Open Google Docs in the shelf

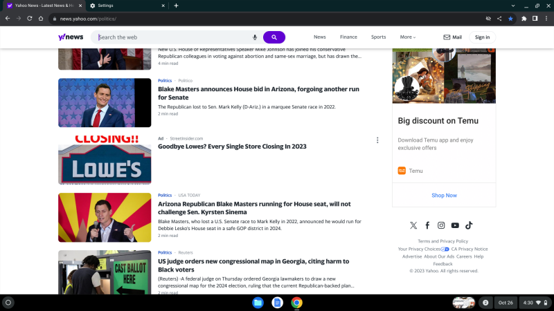[278, 303]
